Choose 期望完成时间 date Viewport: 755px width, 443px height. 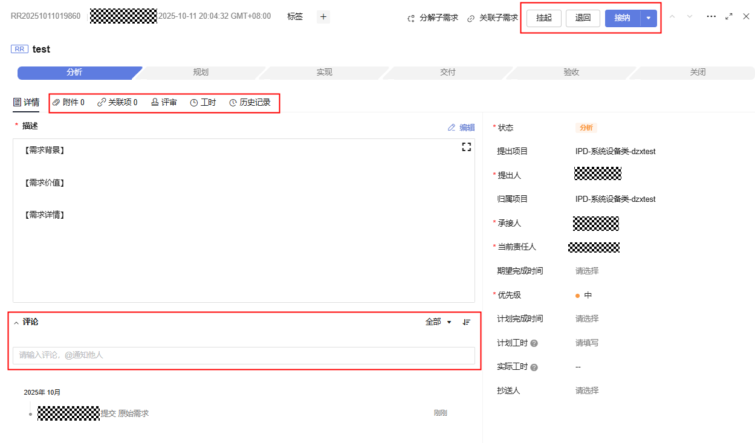587,271
